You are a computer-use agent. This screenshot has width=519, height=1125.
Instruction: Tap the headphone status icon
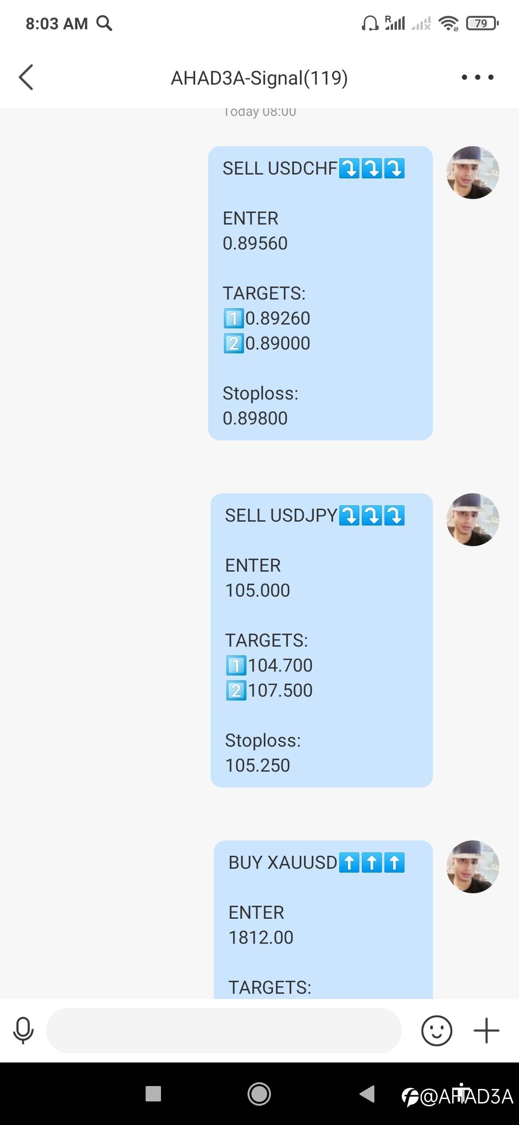pyautogui.click(x=370, y=23)
